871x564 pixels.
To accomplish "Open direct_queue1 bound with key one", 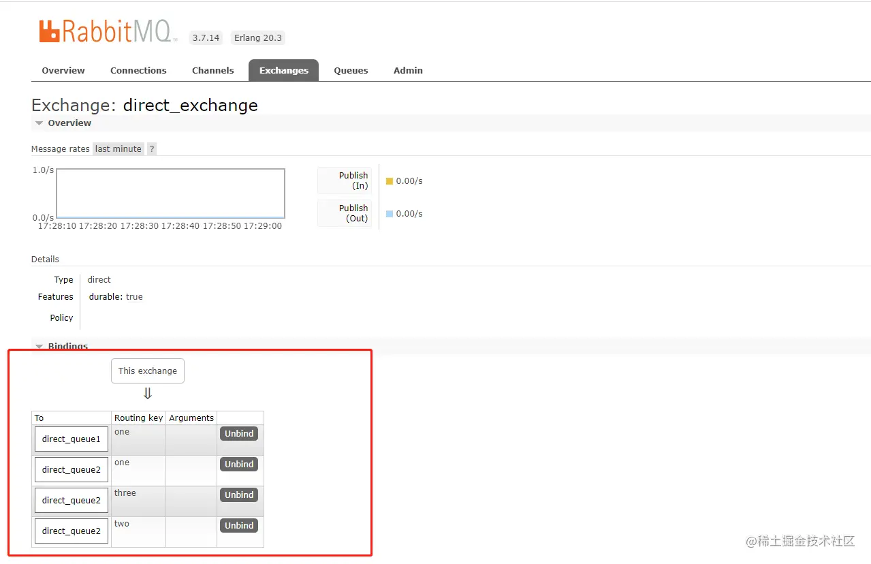I will tap(72, 439).
